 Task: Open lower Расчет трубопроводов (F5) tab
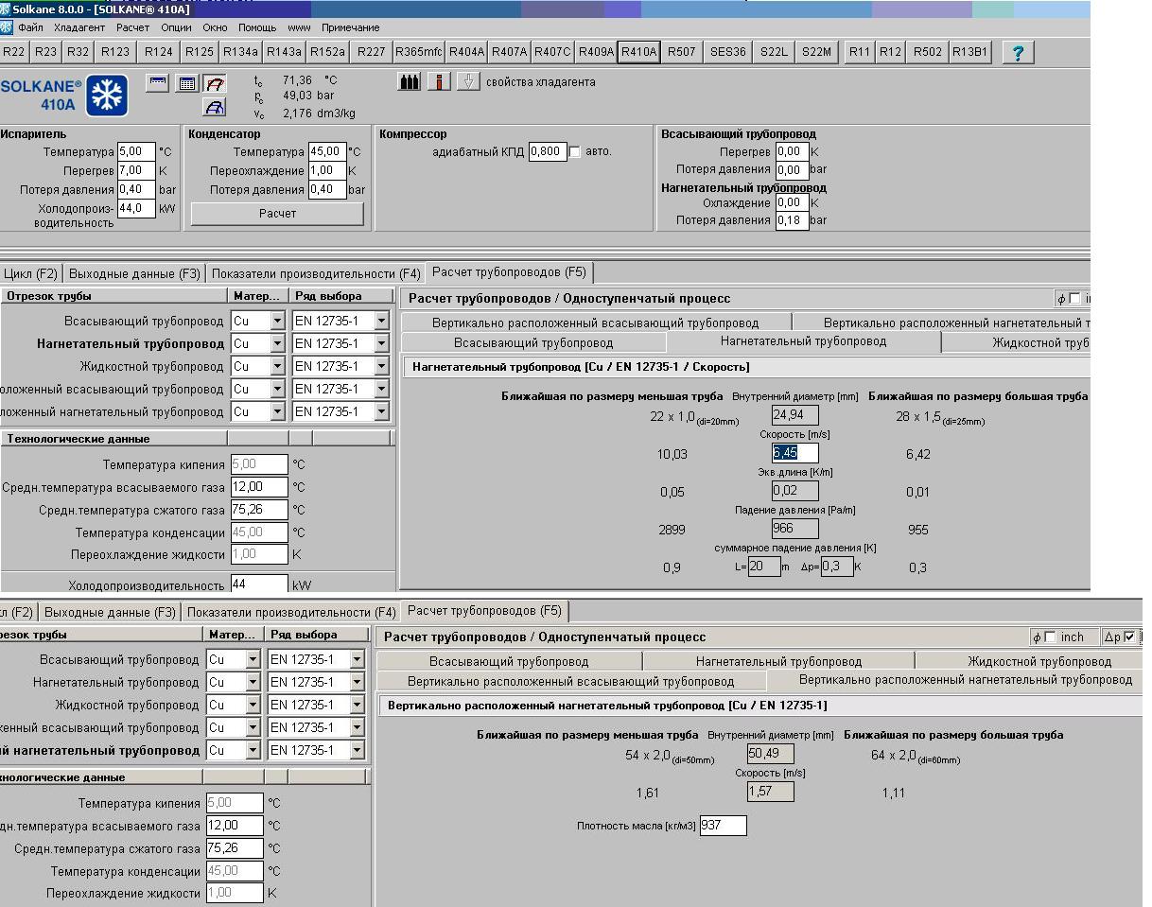484,611
